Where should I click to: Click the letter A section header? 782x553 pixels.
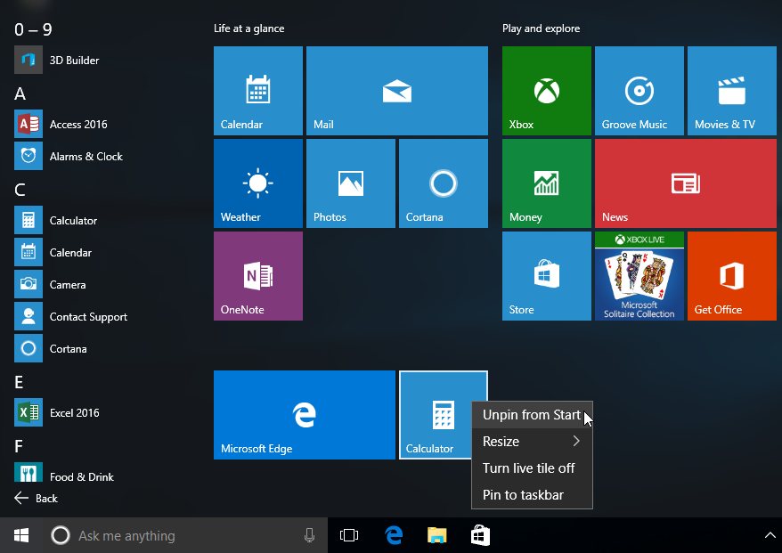[20, 94]
